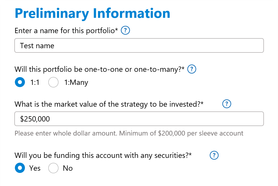This screenshot has height=186, width=278.
Task: Click the portfolio name field containing 'Test name'
Action: (x=139, y=45)
